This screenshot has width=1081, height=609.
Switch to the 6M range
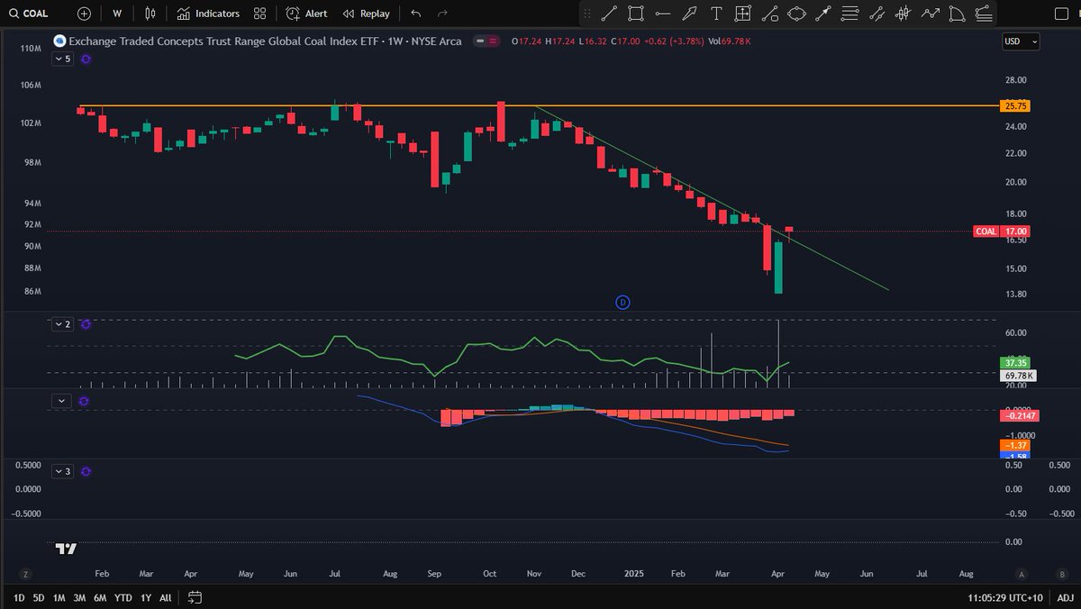101,597
